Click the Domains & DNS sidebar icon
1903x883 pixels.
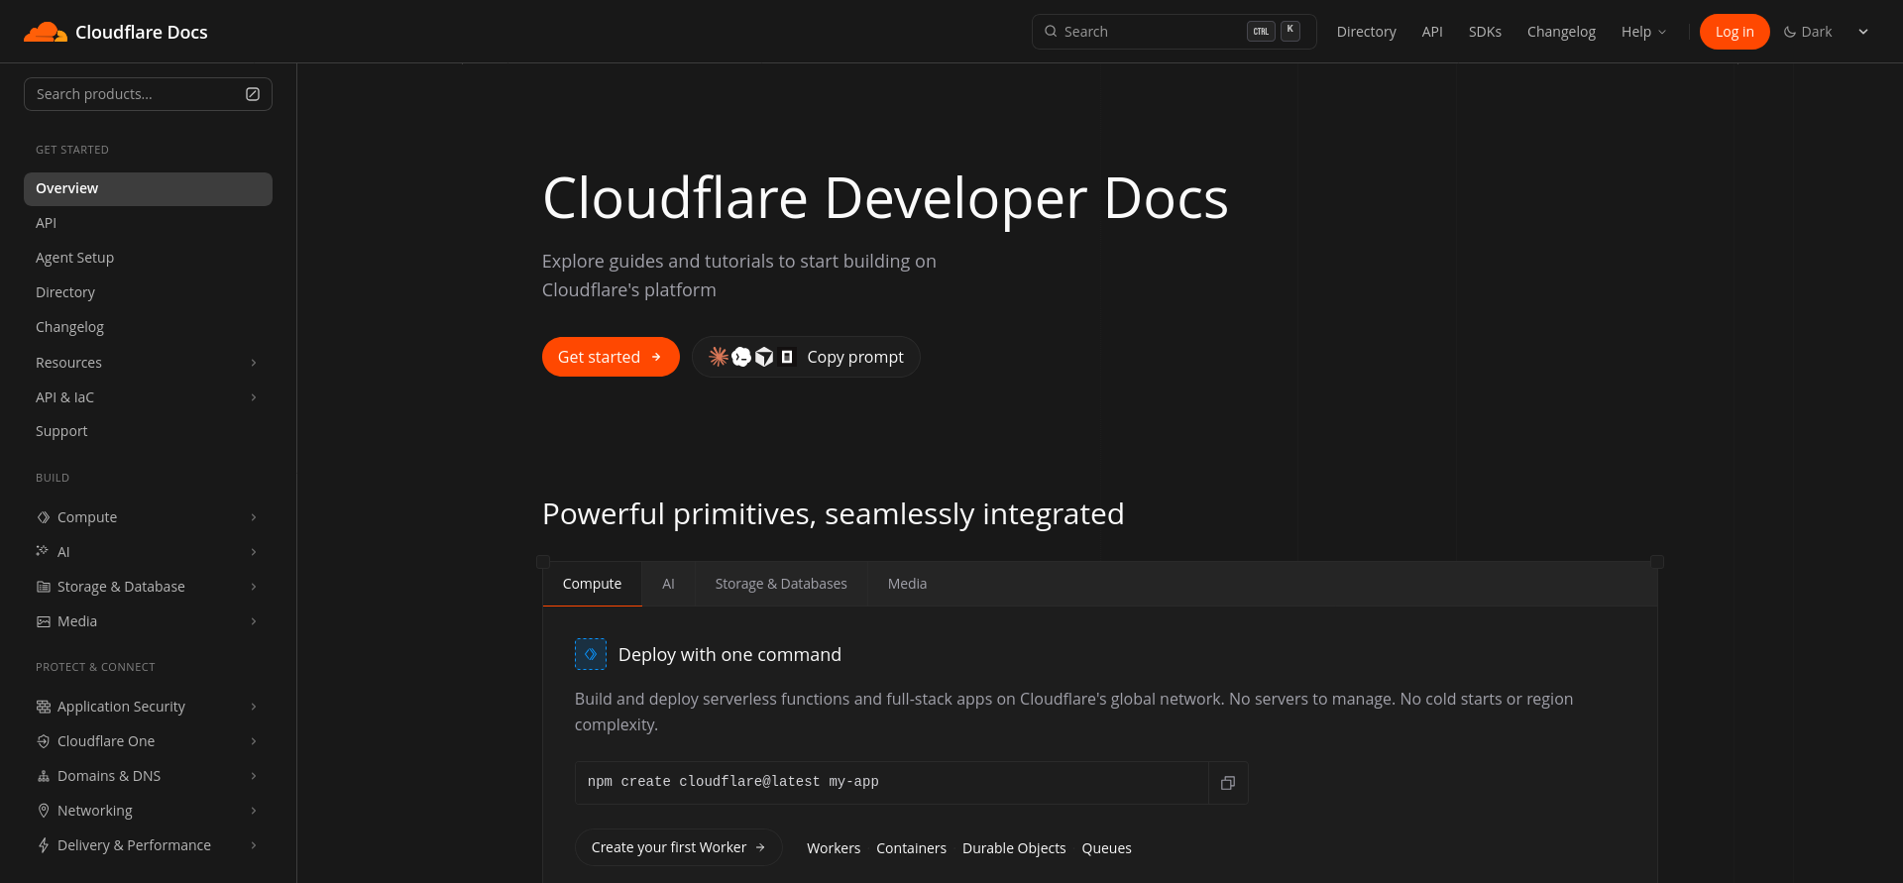coord(44,776)
